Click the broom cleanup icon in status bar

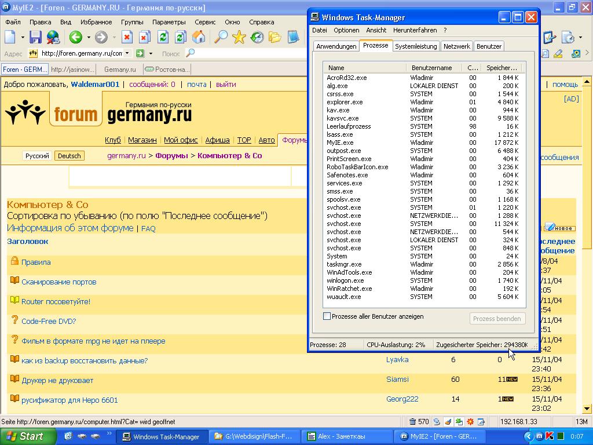click(x=448, y=421)
